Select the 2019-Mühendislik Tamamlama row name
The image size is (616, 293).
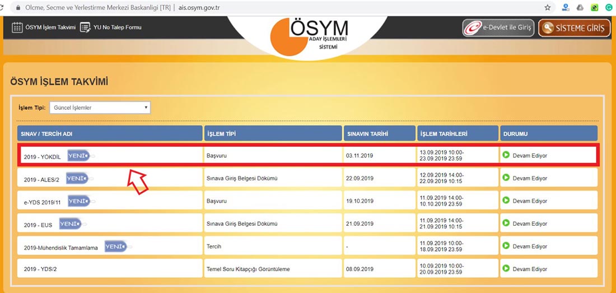(60, 248)
